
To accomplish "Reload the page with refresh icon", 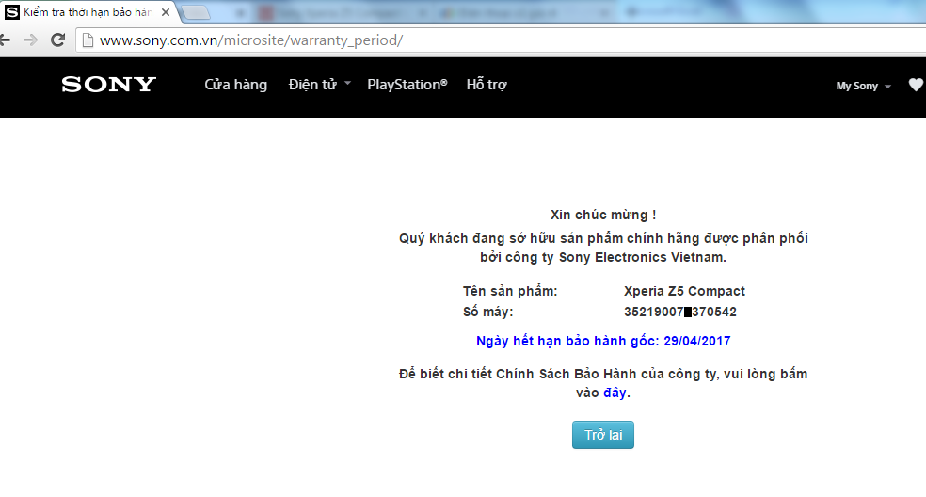I will 57,40.
